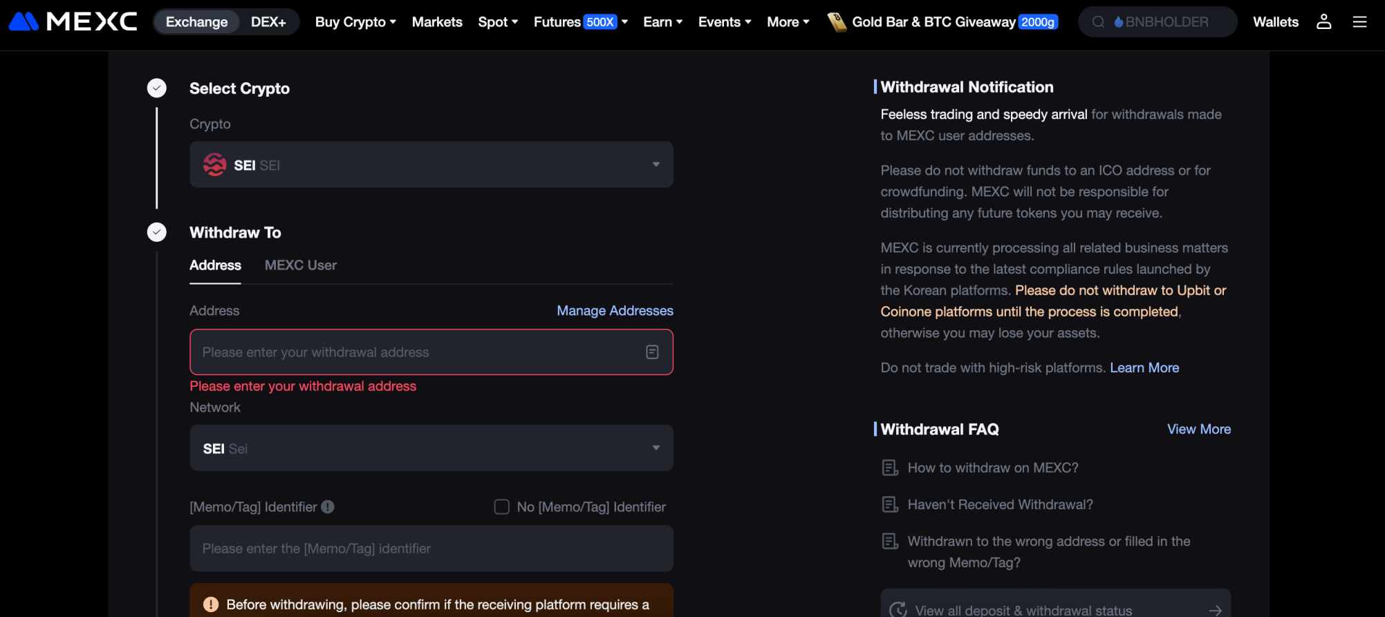This screenshot has width=1385, height=617.
Task: Click View More in Withdrawal FAQ
Action: point(1199,429)
